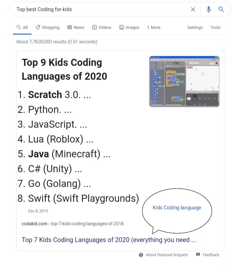Open search Settings
This screenshot has height=266, width=232.
(x=195, y=27)
